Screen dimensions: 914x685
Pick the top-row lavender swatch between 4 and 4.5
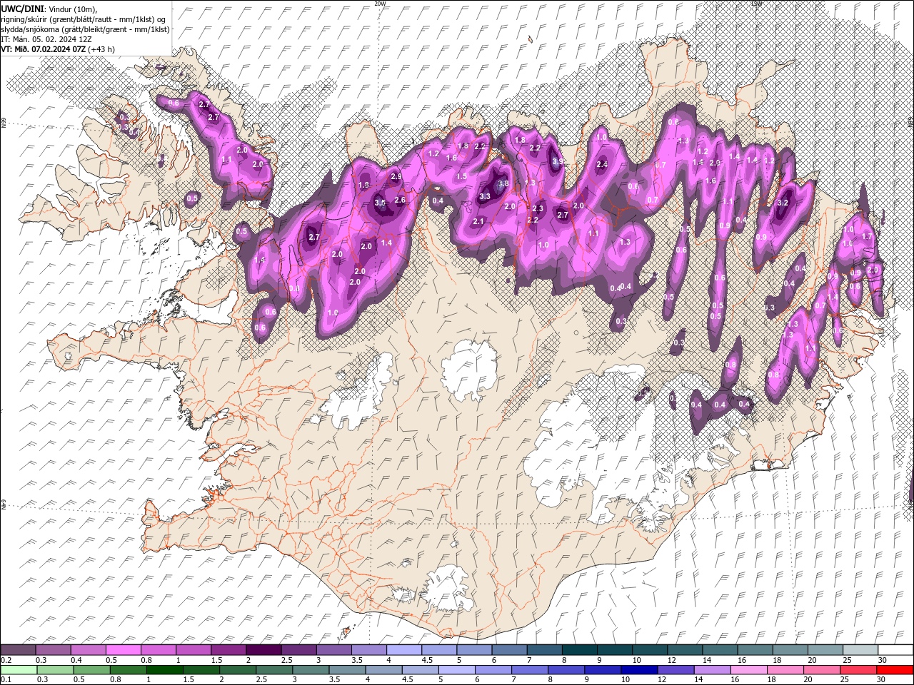click(403, 650)
